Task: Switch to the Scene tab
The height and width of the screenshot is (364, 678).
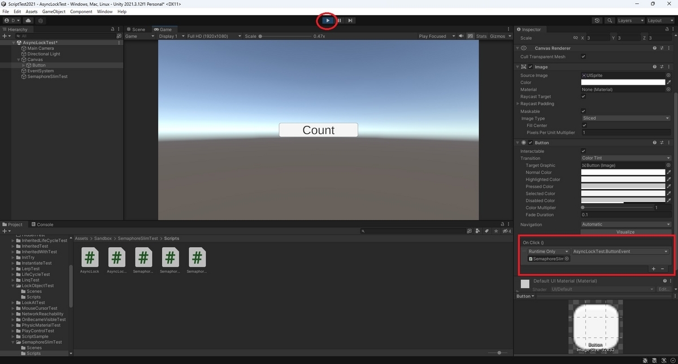Action: tap(136, 29)
